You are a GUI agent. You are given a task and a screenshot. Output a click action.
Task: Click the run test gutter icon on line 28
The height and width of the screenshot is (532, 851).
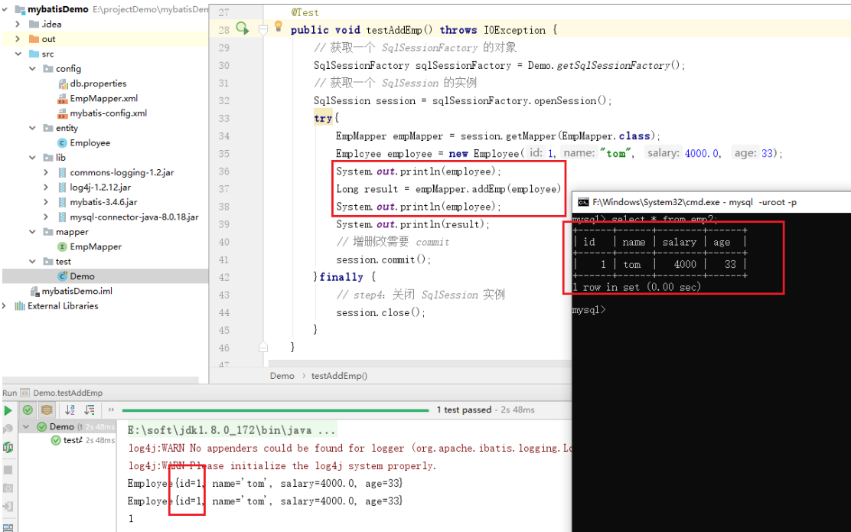(242, 29)
